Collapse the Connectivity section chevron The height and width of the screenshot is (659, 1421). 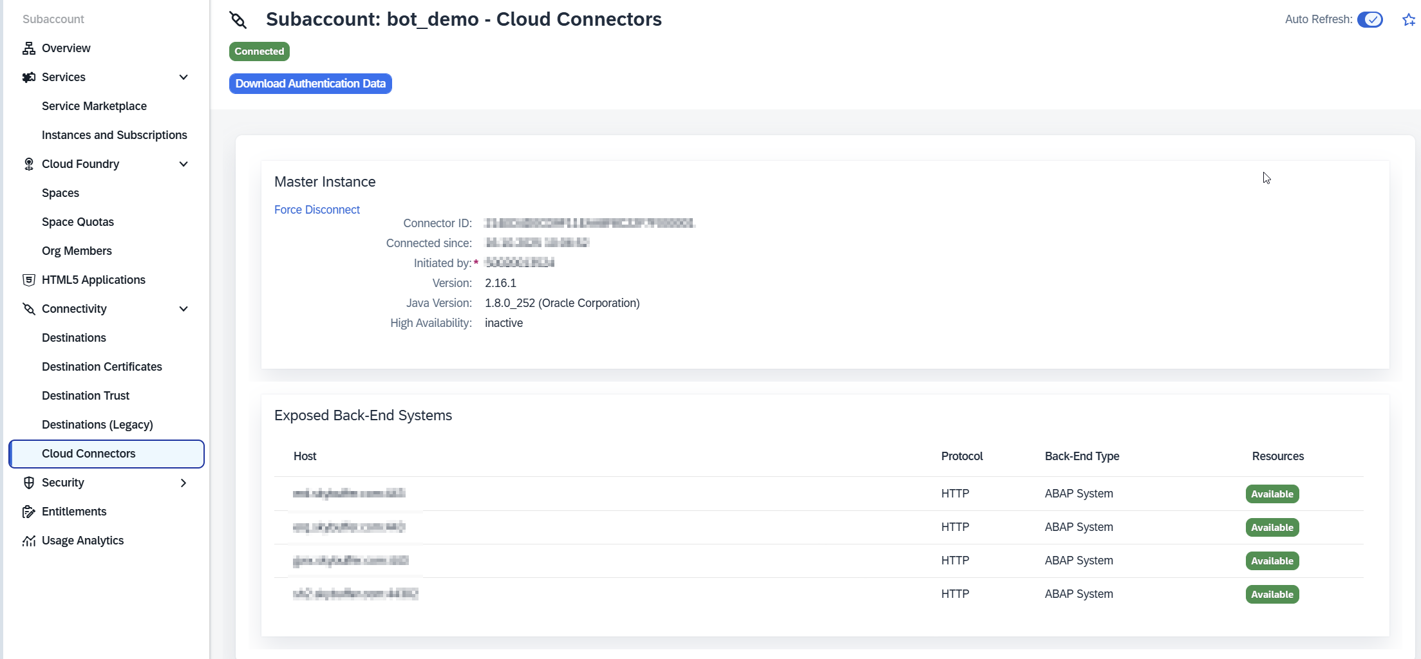[184, 309]
